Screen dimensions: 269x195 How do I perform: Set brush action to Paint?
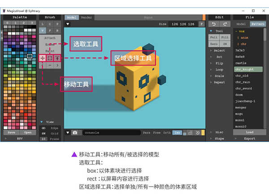(x=50, y=51)
